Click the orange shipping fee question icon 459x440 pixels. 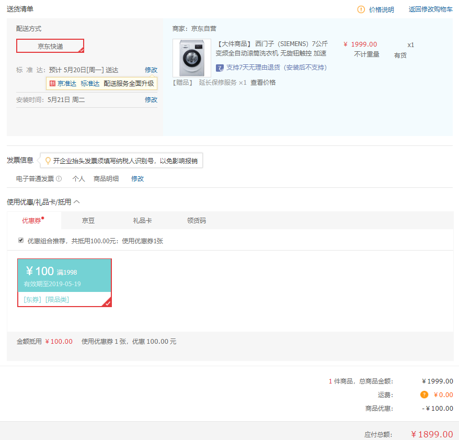coord(424,395)
